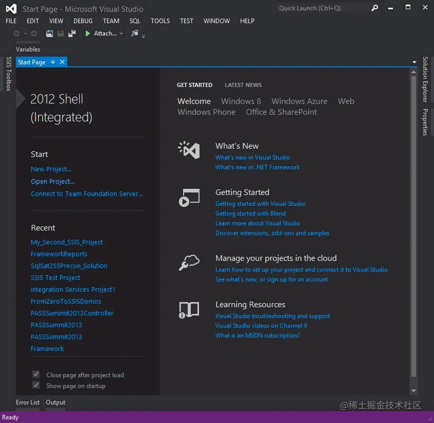Open the Navigate Backward history dropdown arrow
434x423 pixels.
tap(25, 34)
